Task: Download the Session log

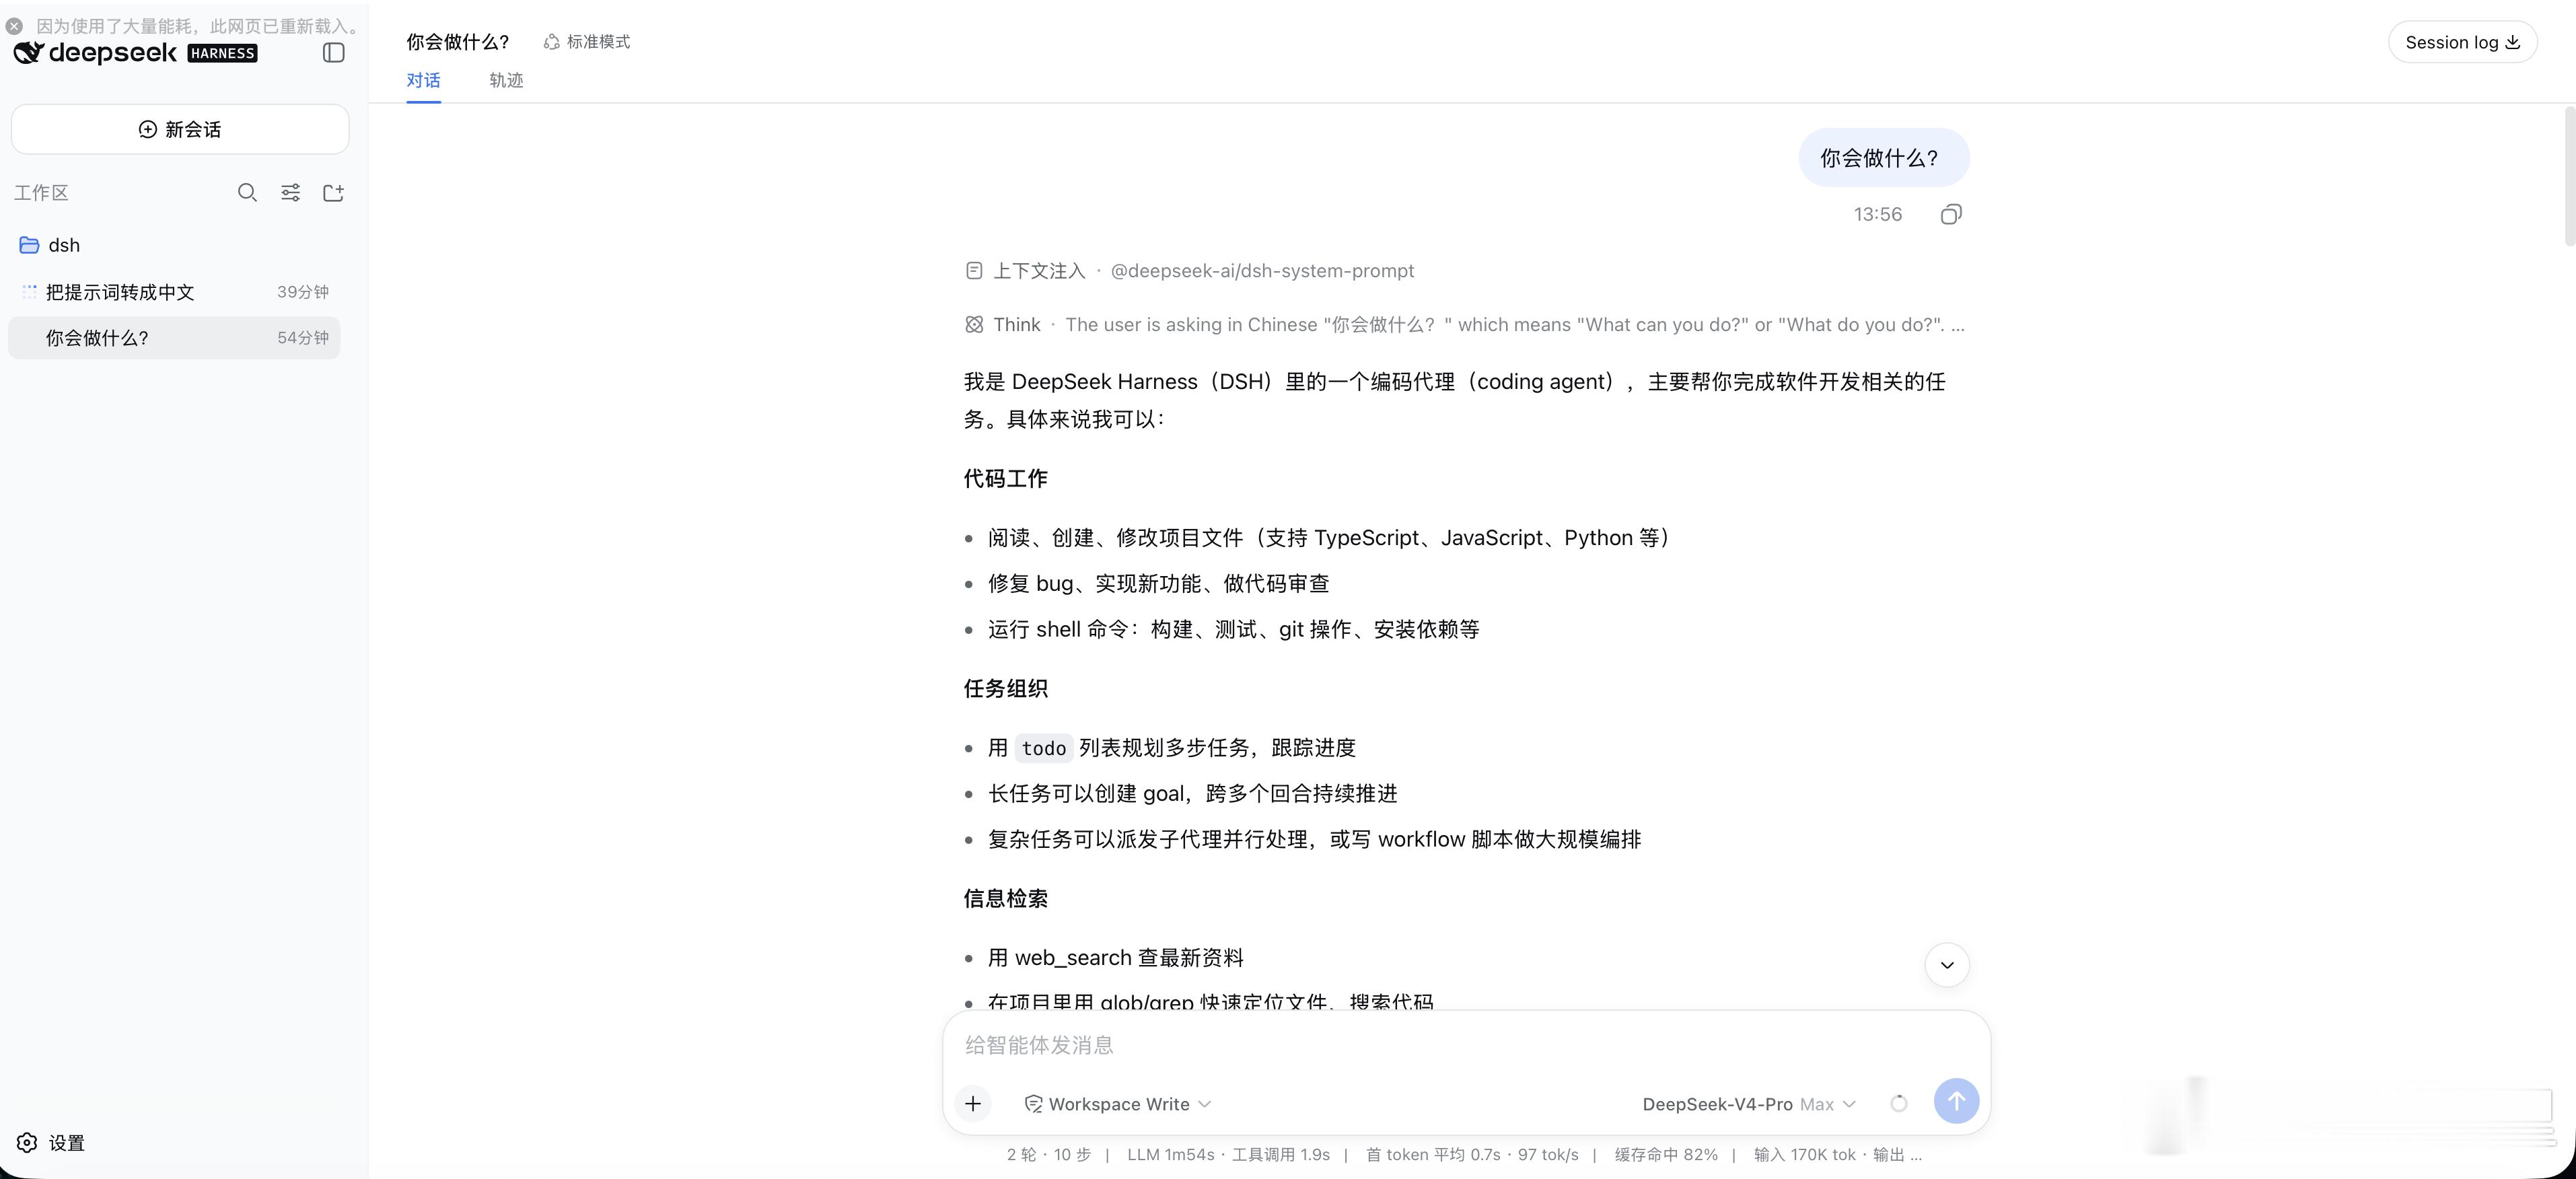Action: coord(2462,42)
